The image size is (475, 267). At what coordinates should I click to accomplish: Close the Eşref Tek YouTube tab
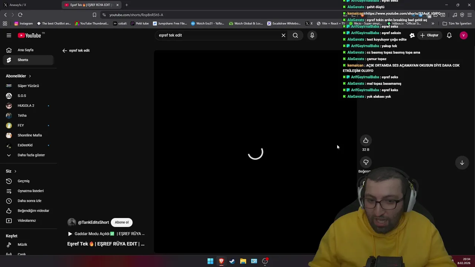[118, 5]
